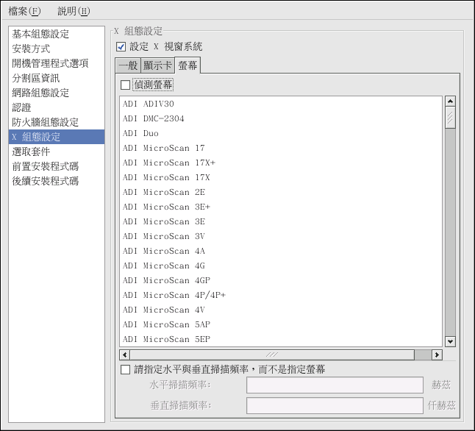Open the 檔案 menu
Screen dimensions: 475x431
(24, 11)
